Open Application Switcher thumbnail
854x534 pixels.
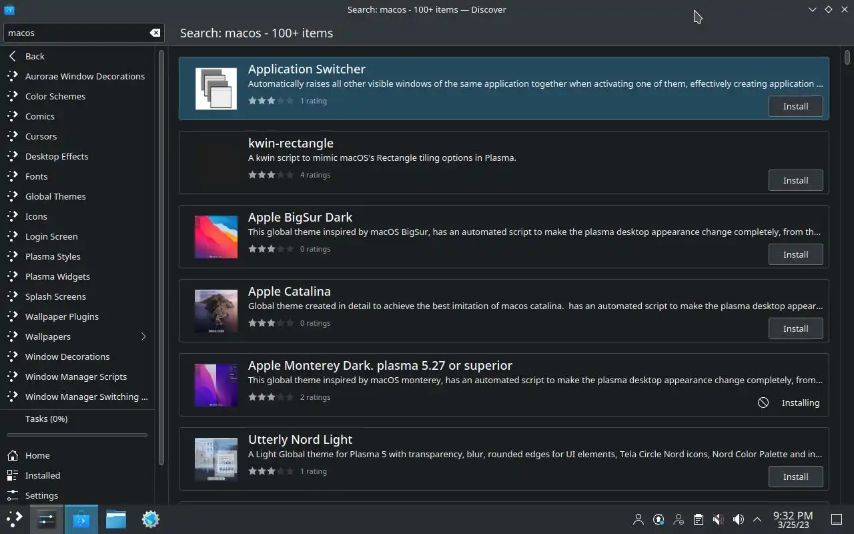click(x=216, y=89)
